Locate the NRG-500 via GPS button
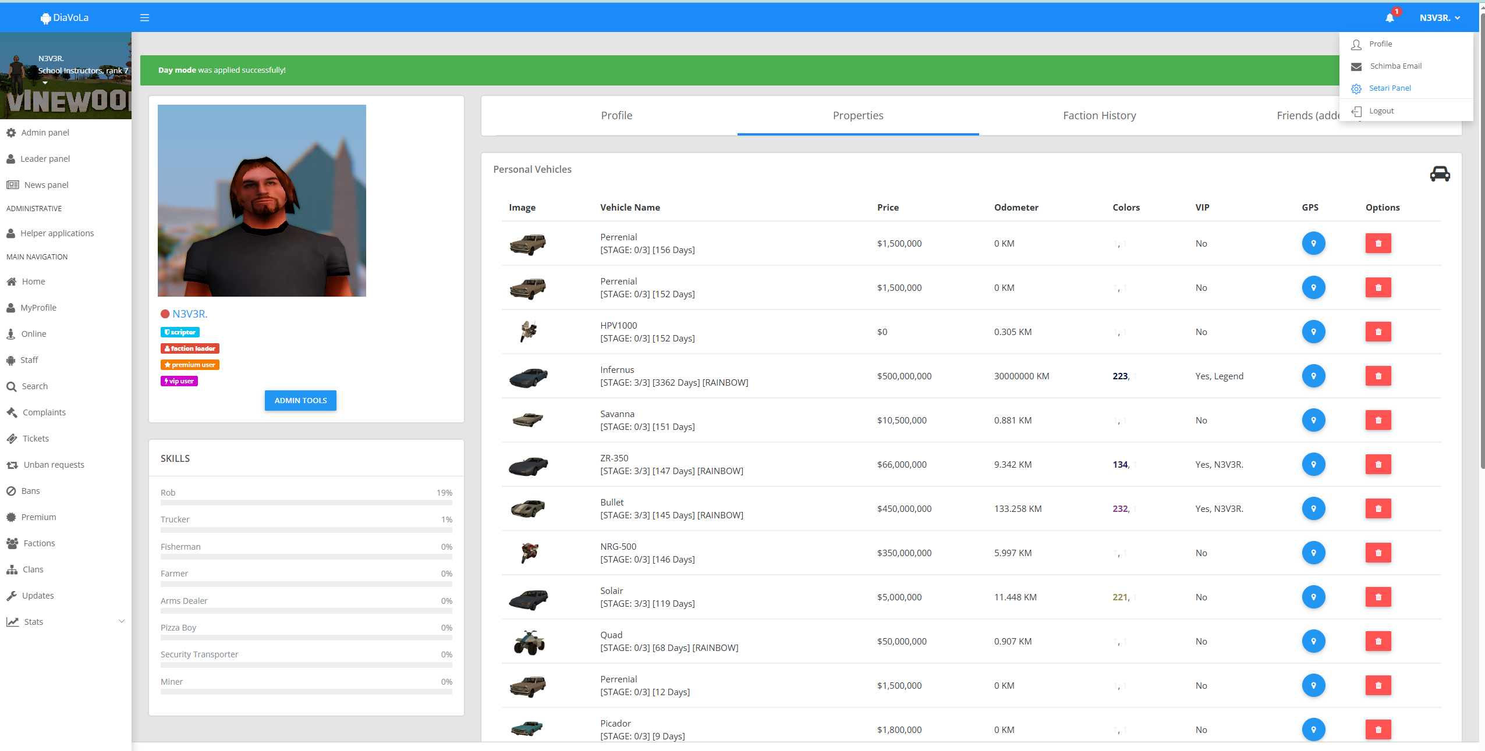 pyautogui.click(x=1313, y=553)
